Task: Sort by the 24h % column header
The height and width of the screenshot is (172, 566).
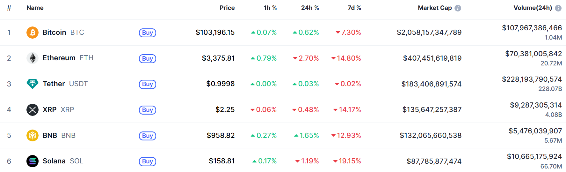Action: coord(310,8)
